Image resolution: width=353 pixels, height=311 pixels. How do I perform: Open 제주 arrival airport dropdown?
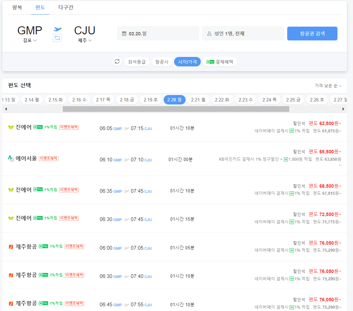coord(85,40)
